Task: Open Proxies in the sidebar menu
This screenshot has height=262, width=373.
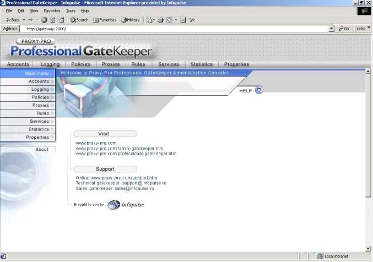Action: (x=28, y=105)
